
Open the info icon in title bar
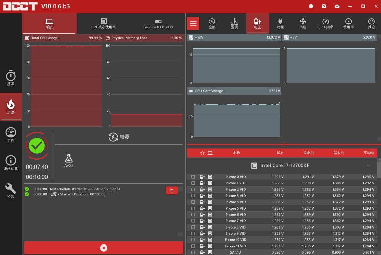tap(311, 6)
